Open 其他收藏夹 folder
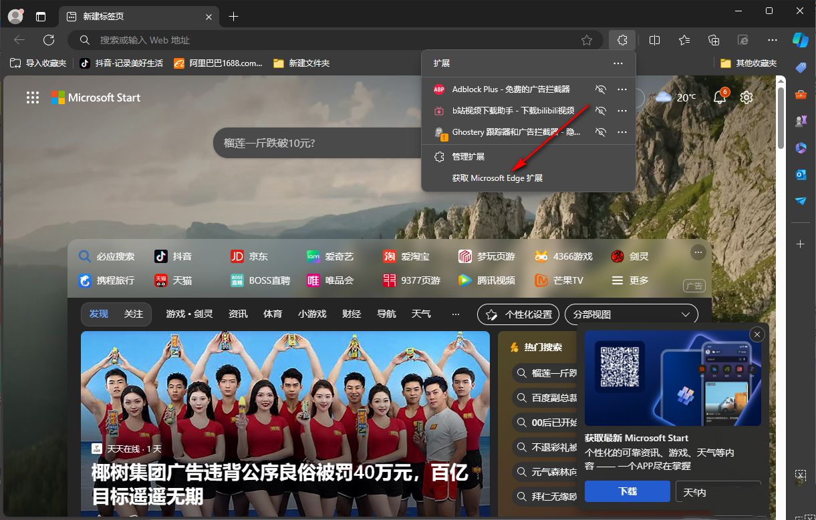The width and height of the screenshot is (816, 520). point(749,63)
